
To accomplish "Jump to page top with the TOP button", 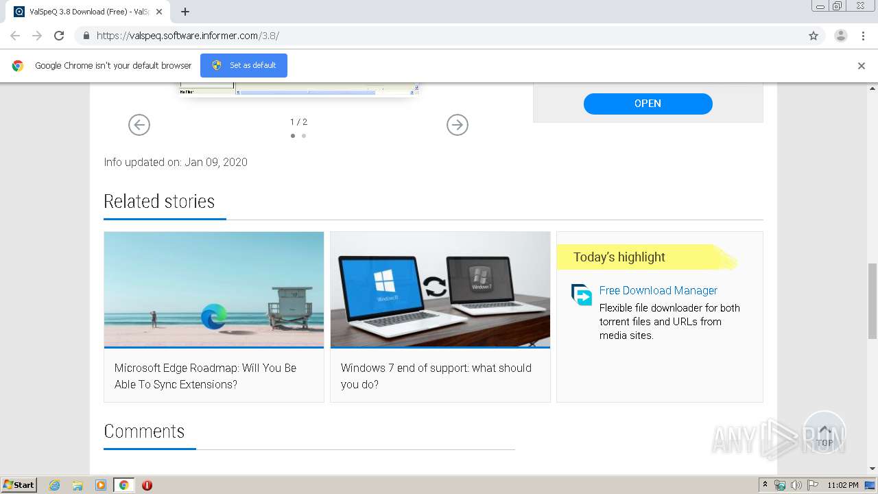I will coord(824,432).
